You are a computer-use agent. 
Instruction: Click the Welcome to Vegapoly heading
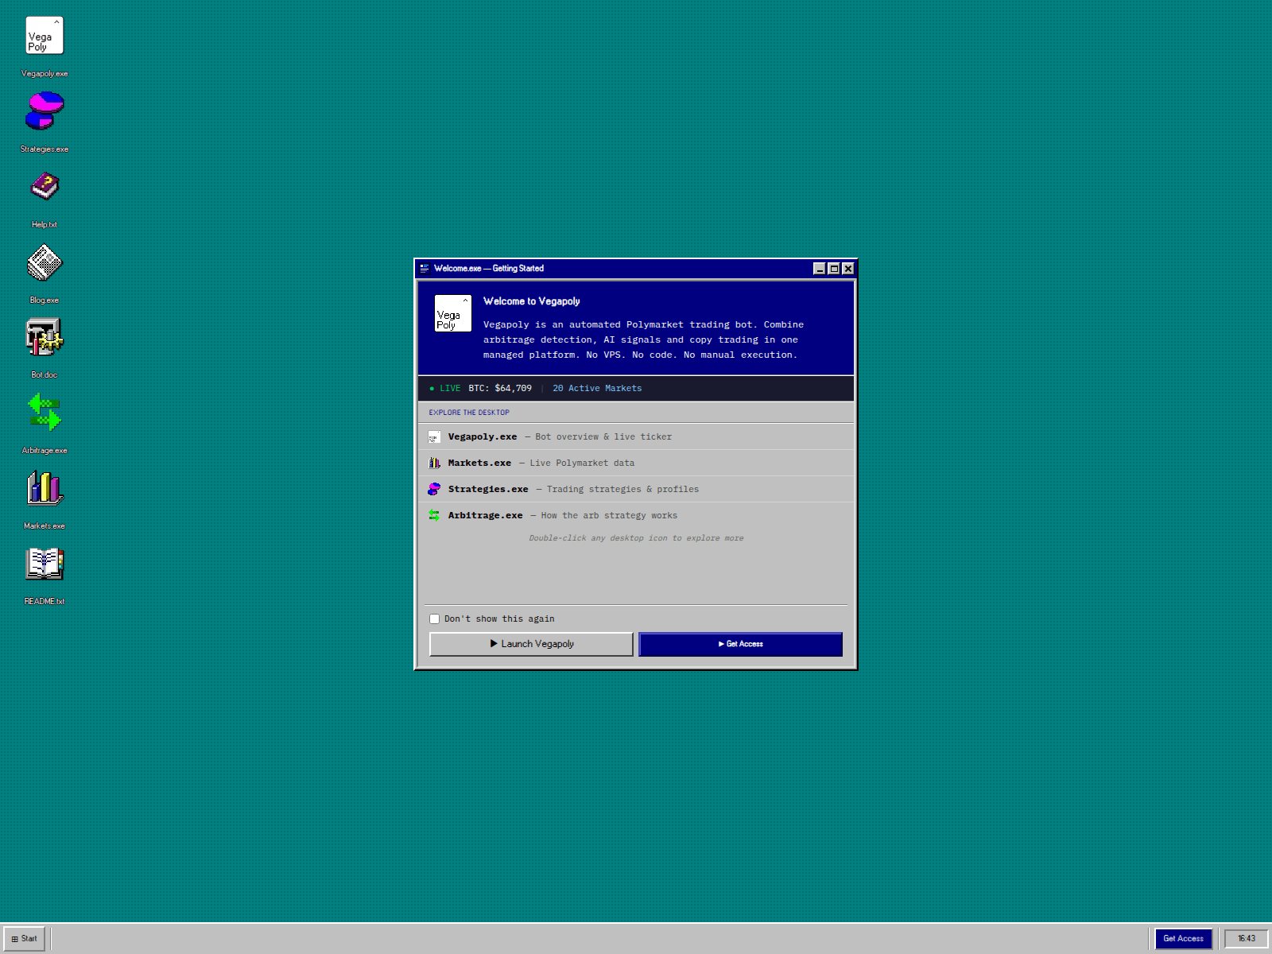point(532,301)
